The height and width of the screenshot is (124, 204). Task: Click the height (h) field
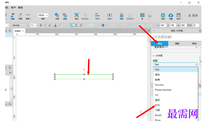pos(196,25)
